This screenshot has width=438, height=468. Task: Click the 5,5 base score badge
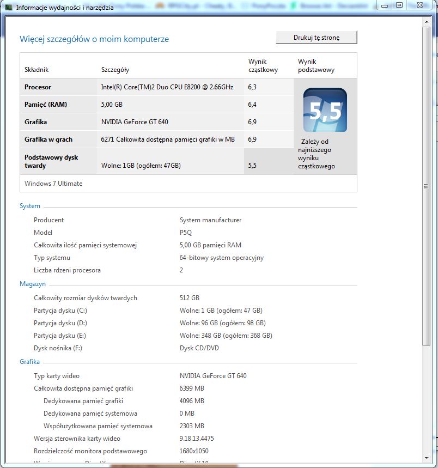(325, 110)
